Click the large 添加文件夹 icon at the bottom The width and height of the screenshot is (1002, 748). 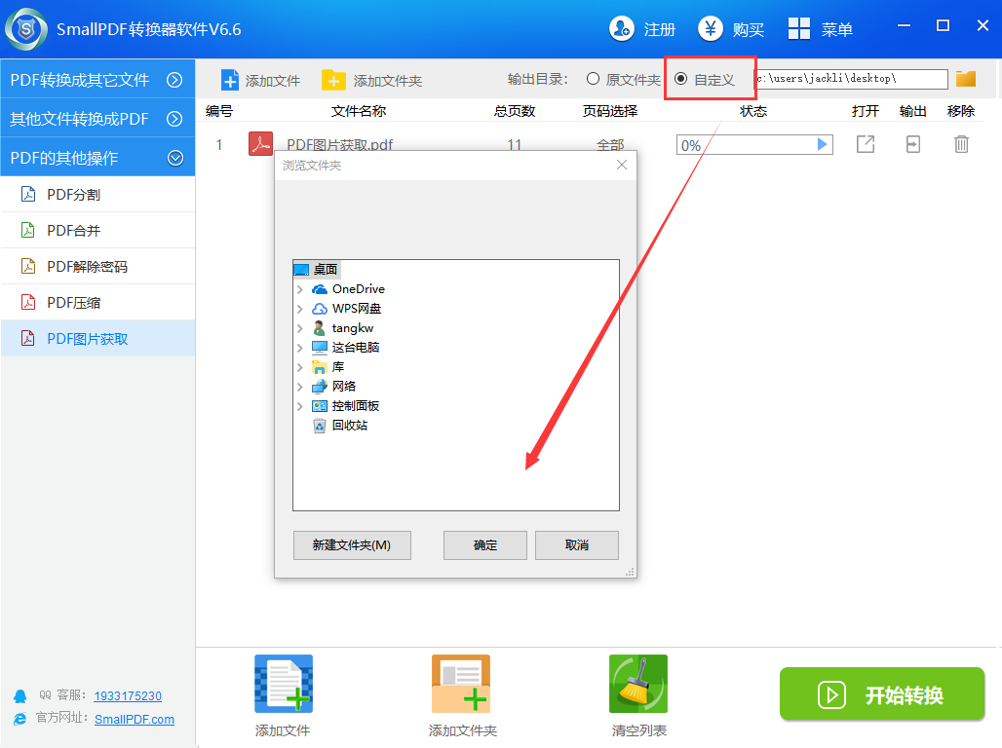(461, 684)
